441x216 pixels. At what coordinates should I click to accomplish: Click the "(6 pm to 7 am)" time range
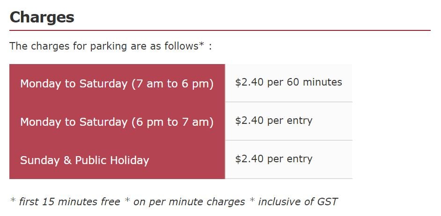[172, 122]
